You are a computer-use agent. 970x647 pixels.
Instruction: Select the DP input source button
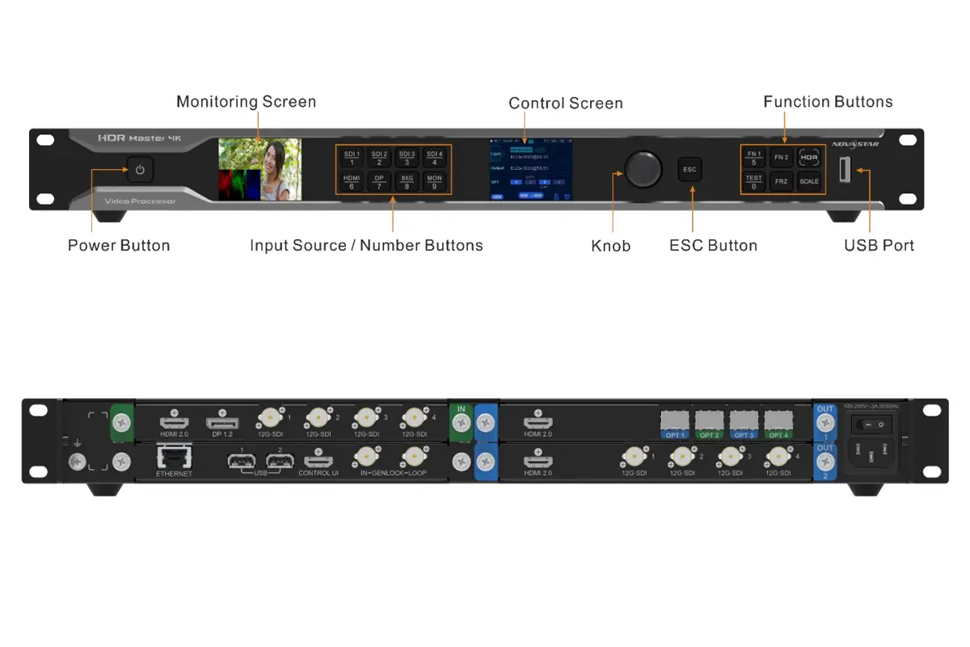click(x=378, y=181)
